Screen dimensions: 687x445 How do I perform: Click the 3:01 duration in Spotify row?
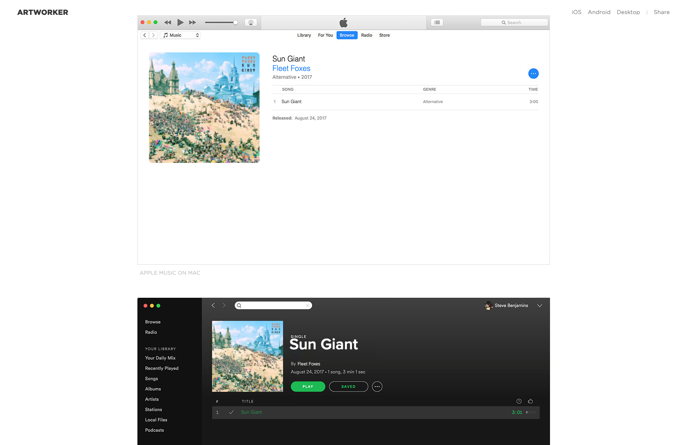pos(517,412)
